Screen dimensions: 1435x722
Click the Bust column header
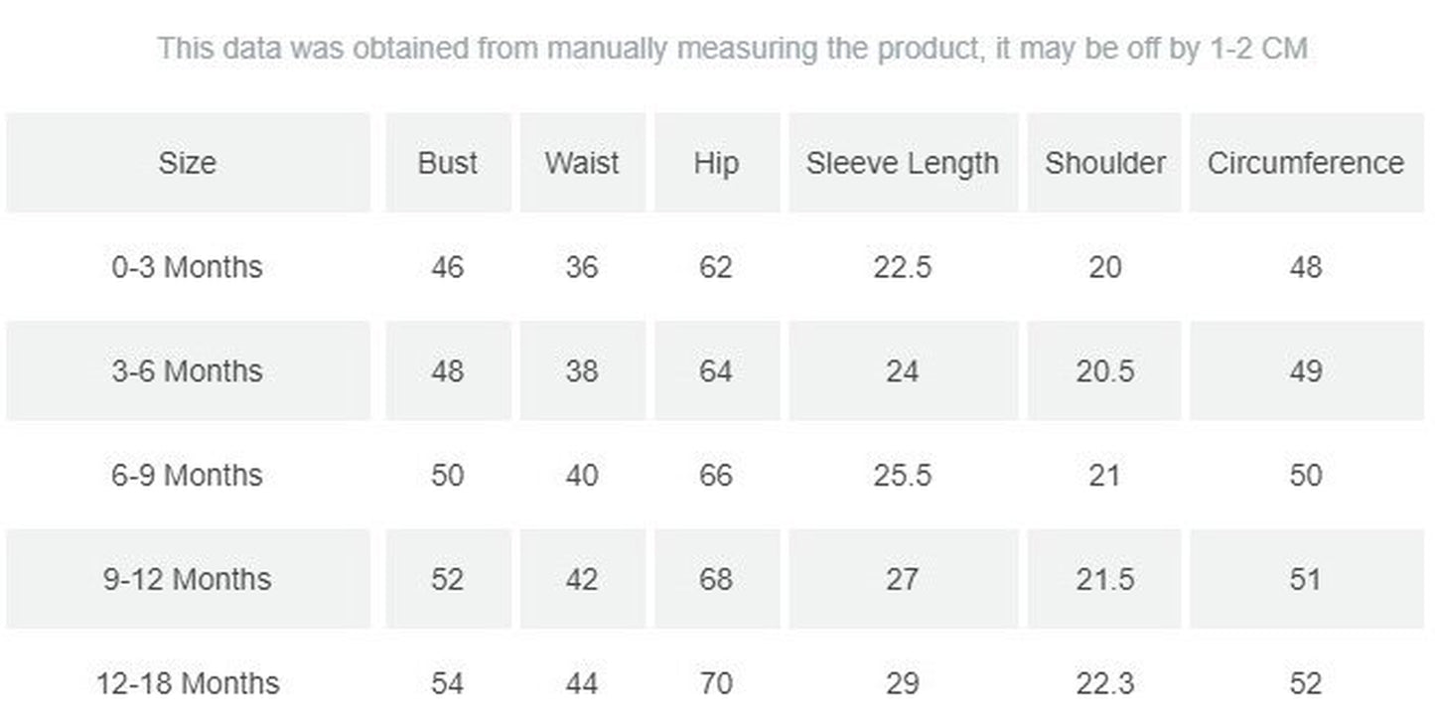(x=448, y=163)
